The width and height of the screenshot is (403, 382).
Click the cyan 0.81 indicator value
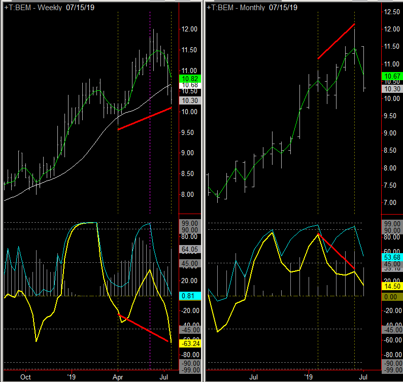[190, 296]
